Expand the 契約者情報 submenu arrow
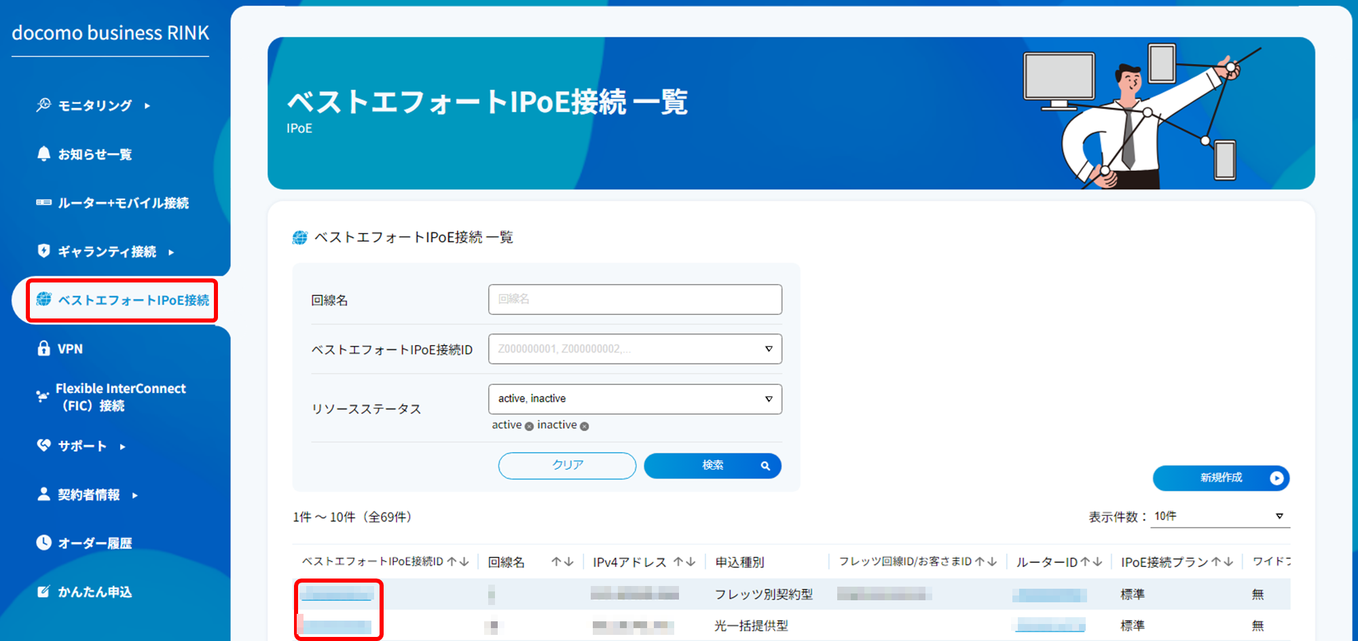 coord(134,496)
